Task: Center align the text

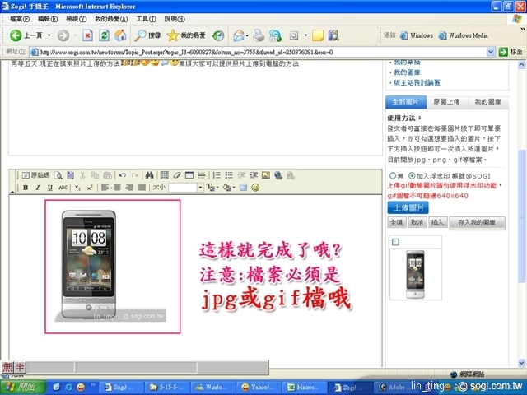Action: 117,188
